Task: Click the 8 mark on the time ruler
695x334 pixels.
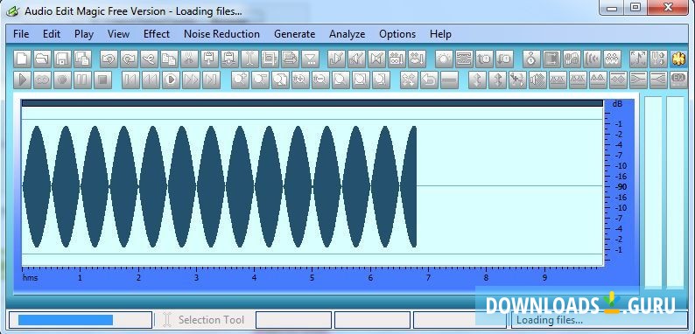Action: [x=486, y=278]
